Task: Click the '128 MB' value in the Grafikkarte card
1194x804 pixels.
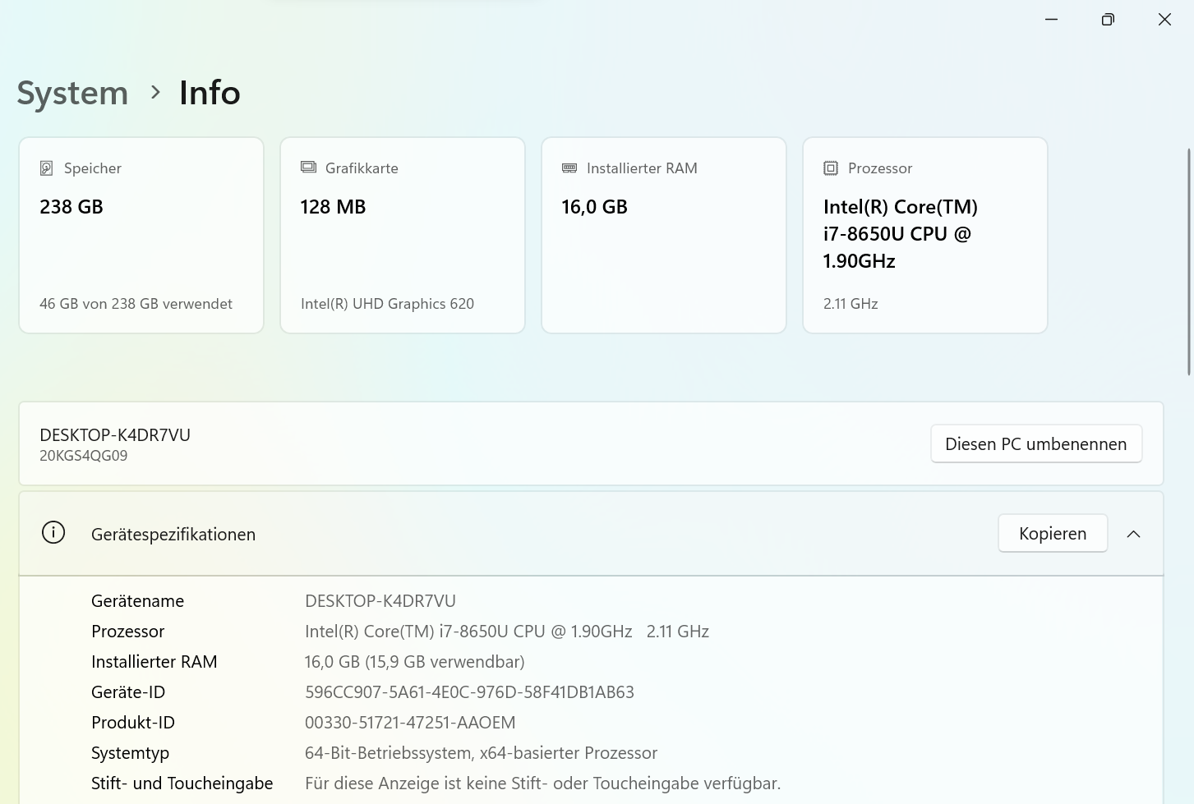Action: pyautogui.click(x=333, y=207)
